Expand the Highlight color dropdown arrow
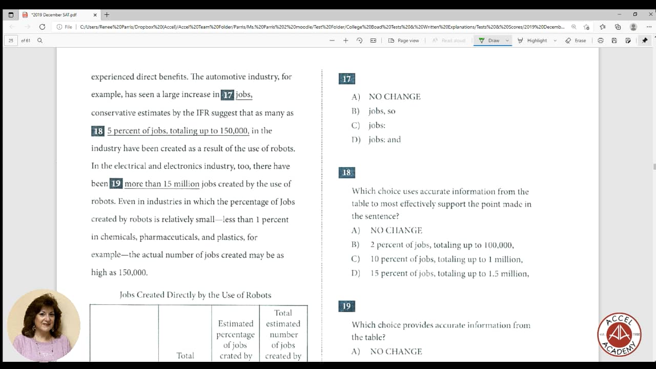The image size is (656, 369). [x=555, y=40]
